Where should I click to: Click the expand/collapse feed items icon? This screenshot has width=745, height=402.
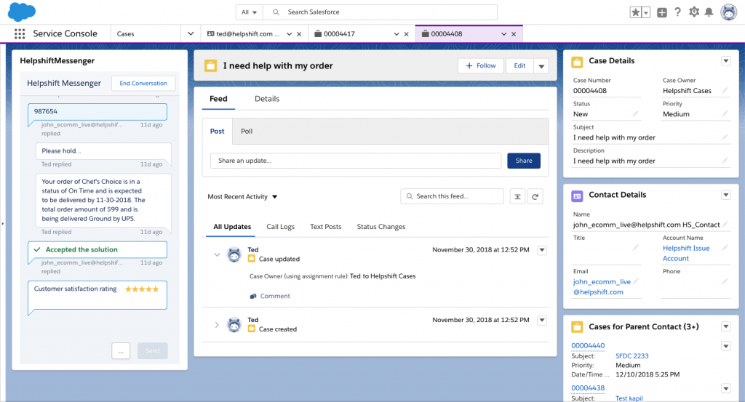517,196
